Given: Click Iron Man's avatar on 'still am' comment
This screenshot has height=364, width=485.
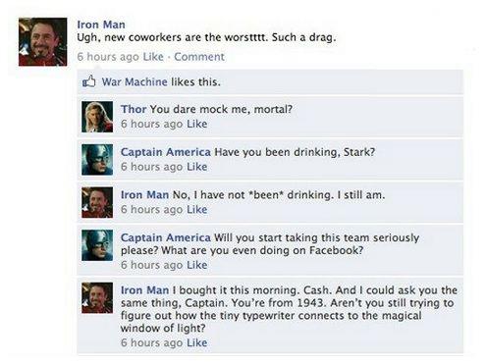Looking at the screenshot, I should pos(97,202).
